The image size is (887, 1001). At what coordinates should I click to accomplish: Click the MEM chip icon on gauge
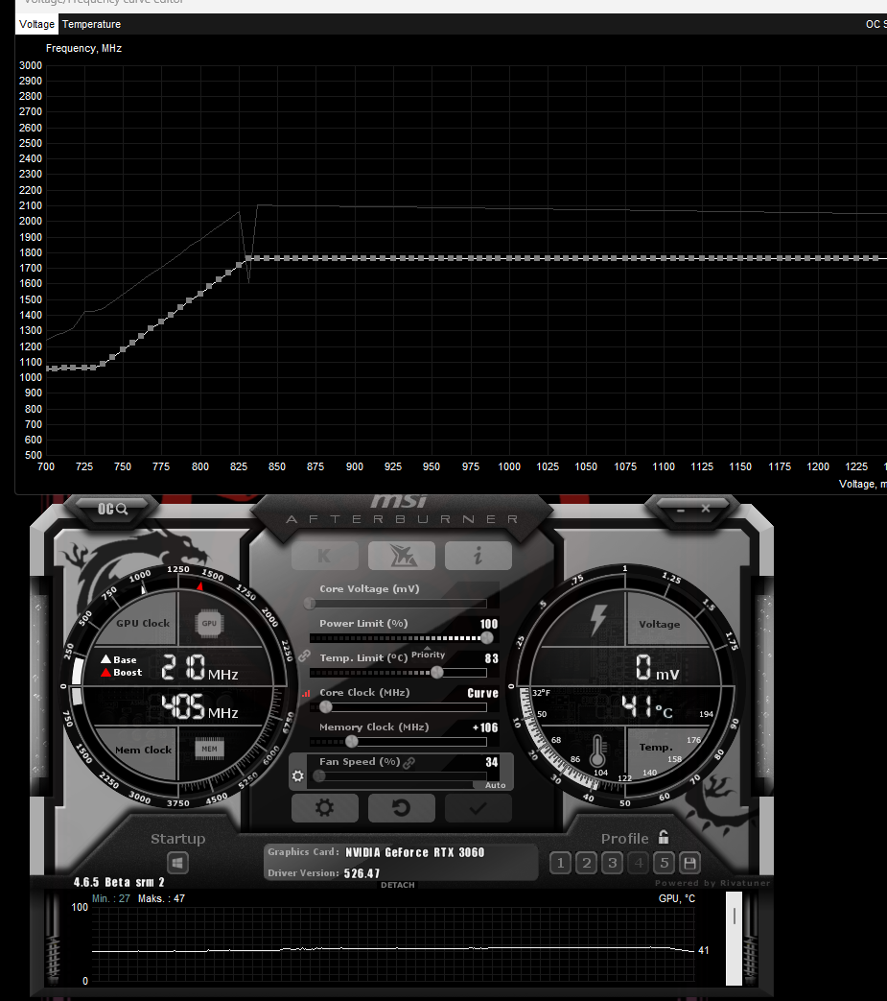click(209, 749)
